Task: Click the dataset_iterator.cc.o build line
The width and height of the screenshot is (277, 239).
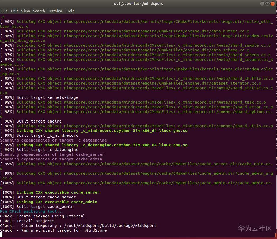Action: point(131,83)
